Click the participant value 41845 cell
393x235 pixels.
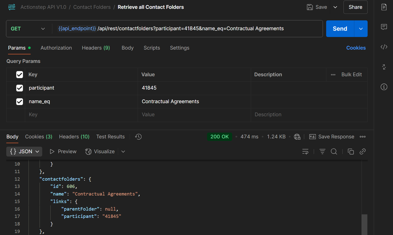[x=194, y=88]
